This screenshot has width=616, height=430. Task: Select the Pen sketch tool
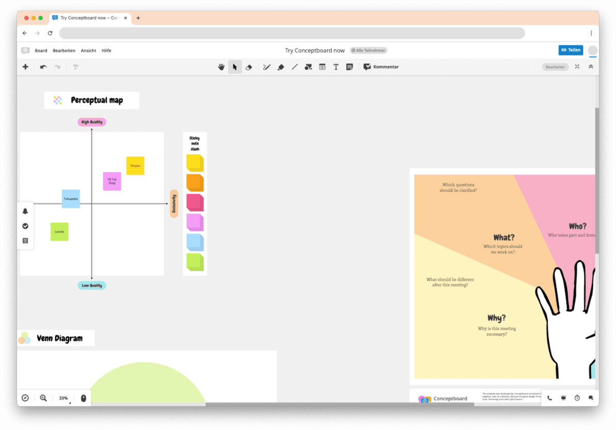click(266, 67)
